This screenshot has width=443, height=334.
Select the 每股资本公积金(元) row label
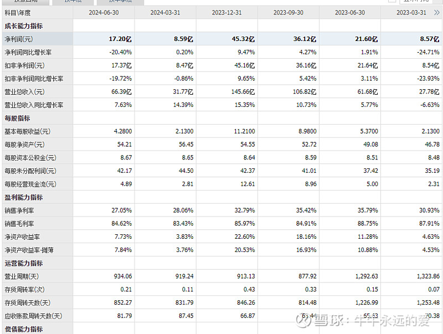(x=30, y=158)
